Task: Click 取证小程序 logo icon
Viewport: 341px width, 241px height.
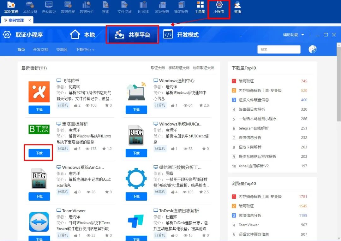Action: pos(7,35)
